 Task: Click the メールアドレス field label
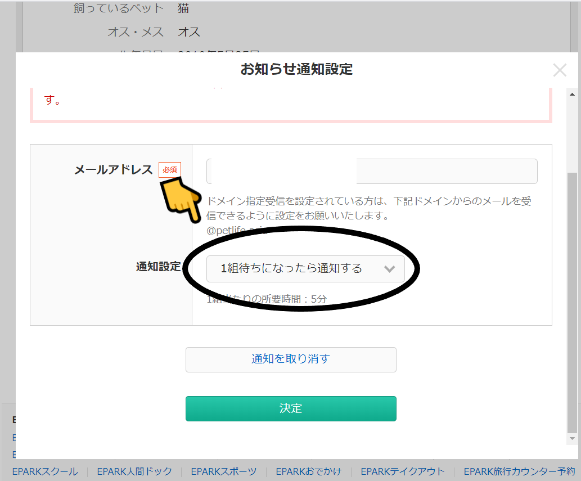click(x=113, y=170)
